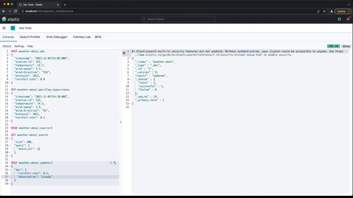Click the green Dev Tools app badge
The height and width of the screenshot is (198, 353).
(x=13, y=28)
